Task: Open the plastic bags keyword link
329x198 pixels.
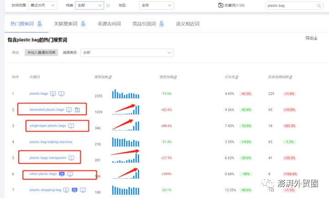Action: point(39,93)
